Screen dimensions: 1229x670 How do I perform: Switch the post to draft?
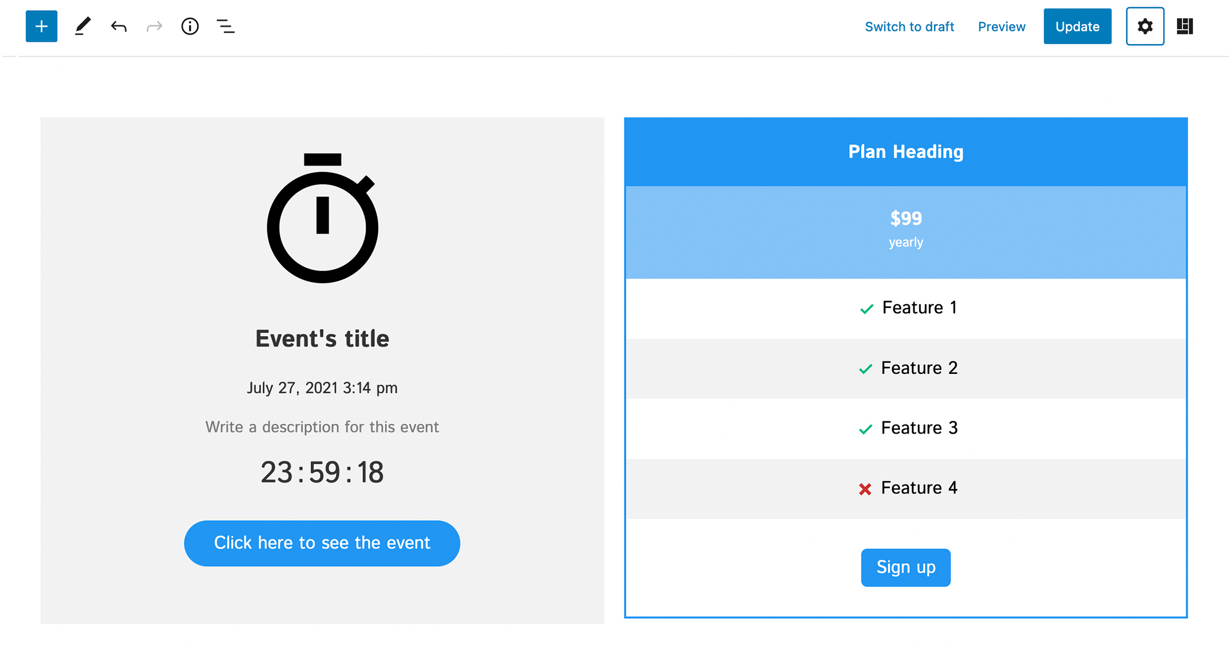(909, 27)
